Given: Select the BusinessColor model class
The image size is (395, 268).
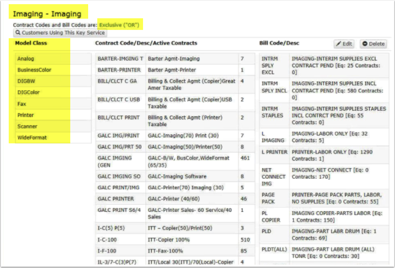Looking at the screenshot, I should click(x=34, y=70).
